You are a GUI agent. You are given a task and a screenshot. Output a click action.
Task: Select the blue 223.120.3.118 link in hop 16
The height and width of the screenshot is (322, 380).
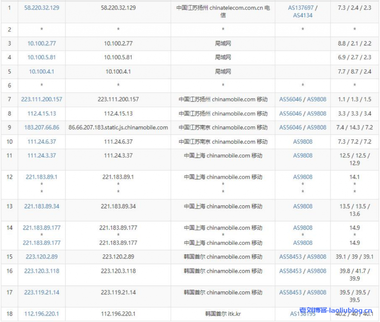point(42,271)
